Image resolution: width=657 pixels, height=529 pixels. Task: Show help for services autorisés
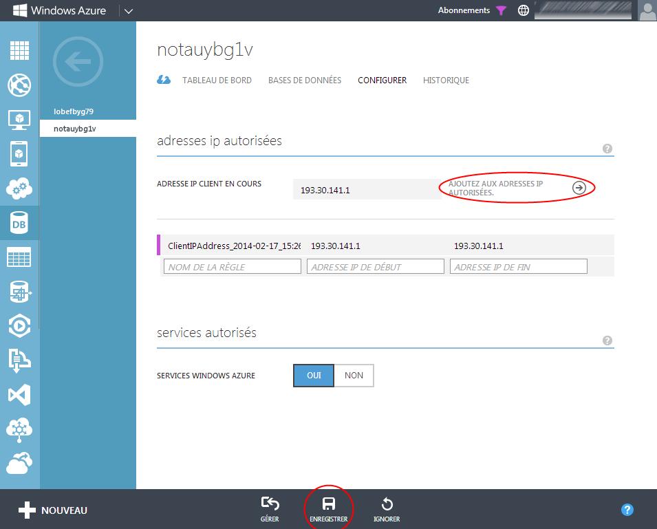pyautogui.click(x=607, y=341)
